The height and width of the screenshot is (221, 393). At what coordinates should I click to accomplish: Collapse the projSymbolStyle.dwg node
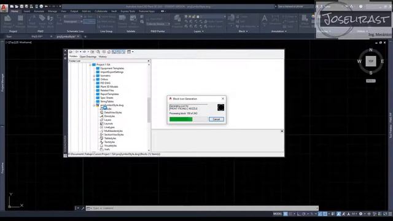(94, 105)
